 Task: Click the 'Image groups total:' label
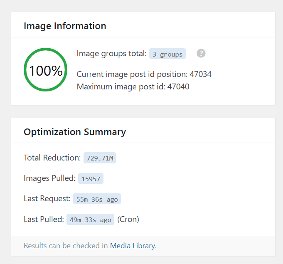112,54
